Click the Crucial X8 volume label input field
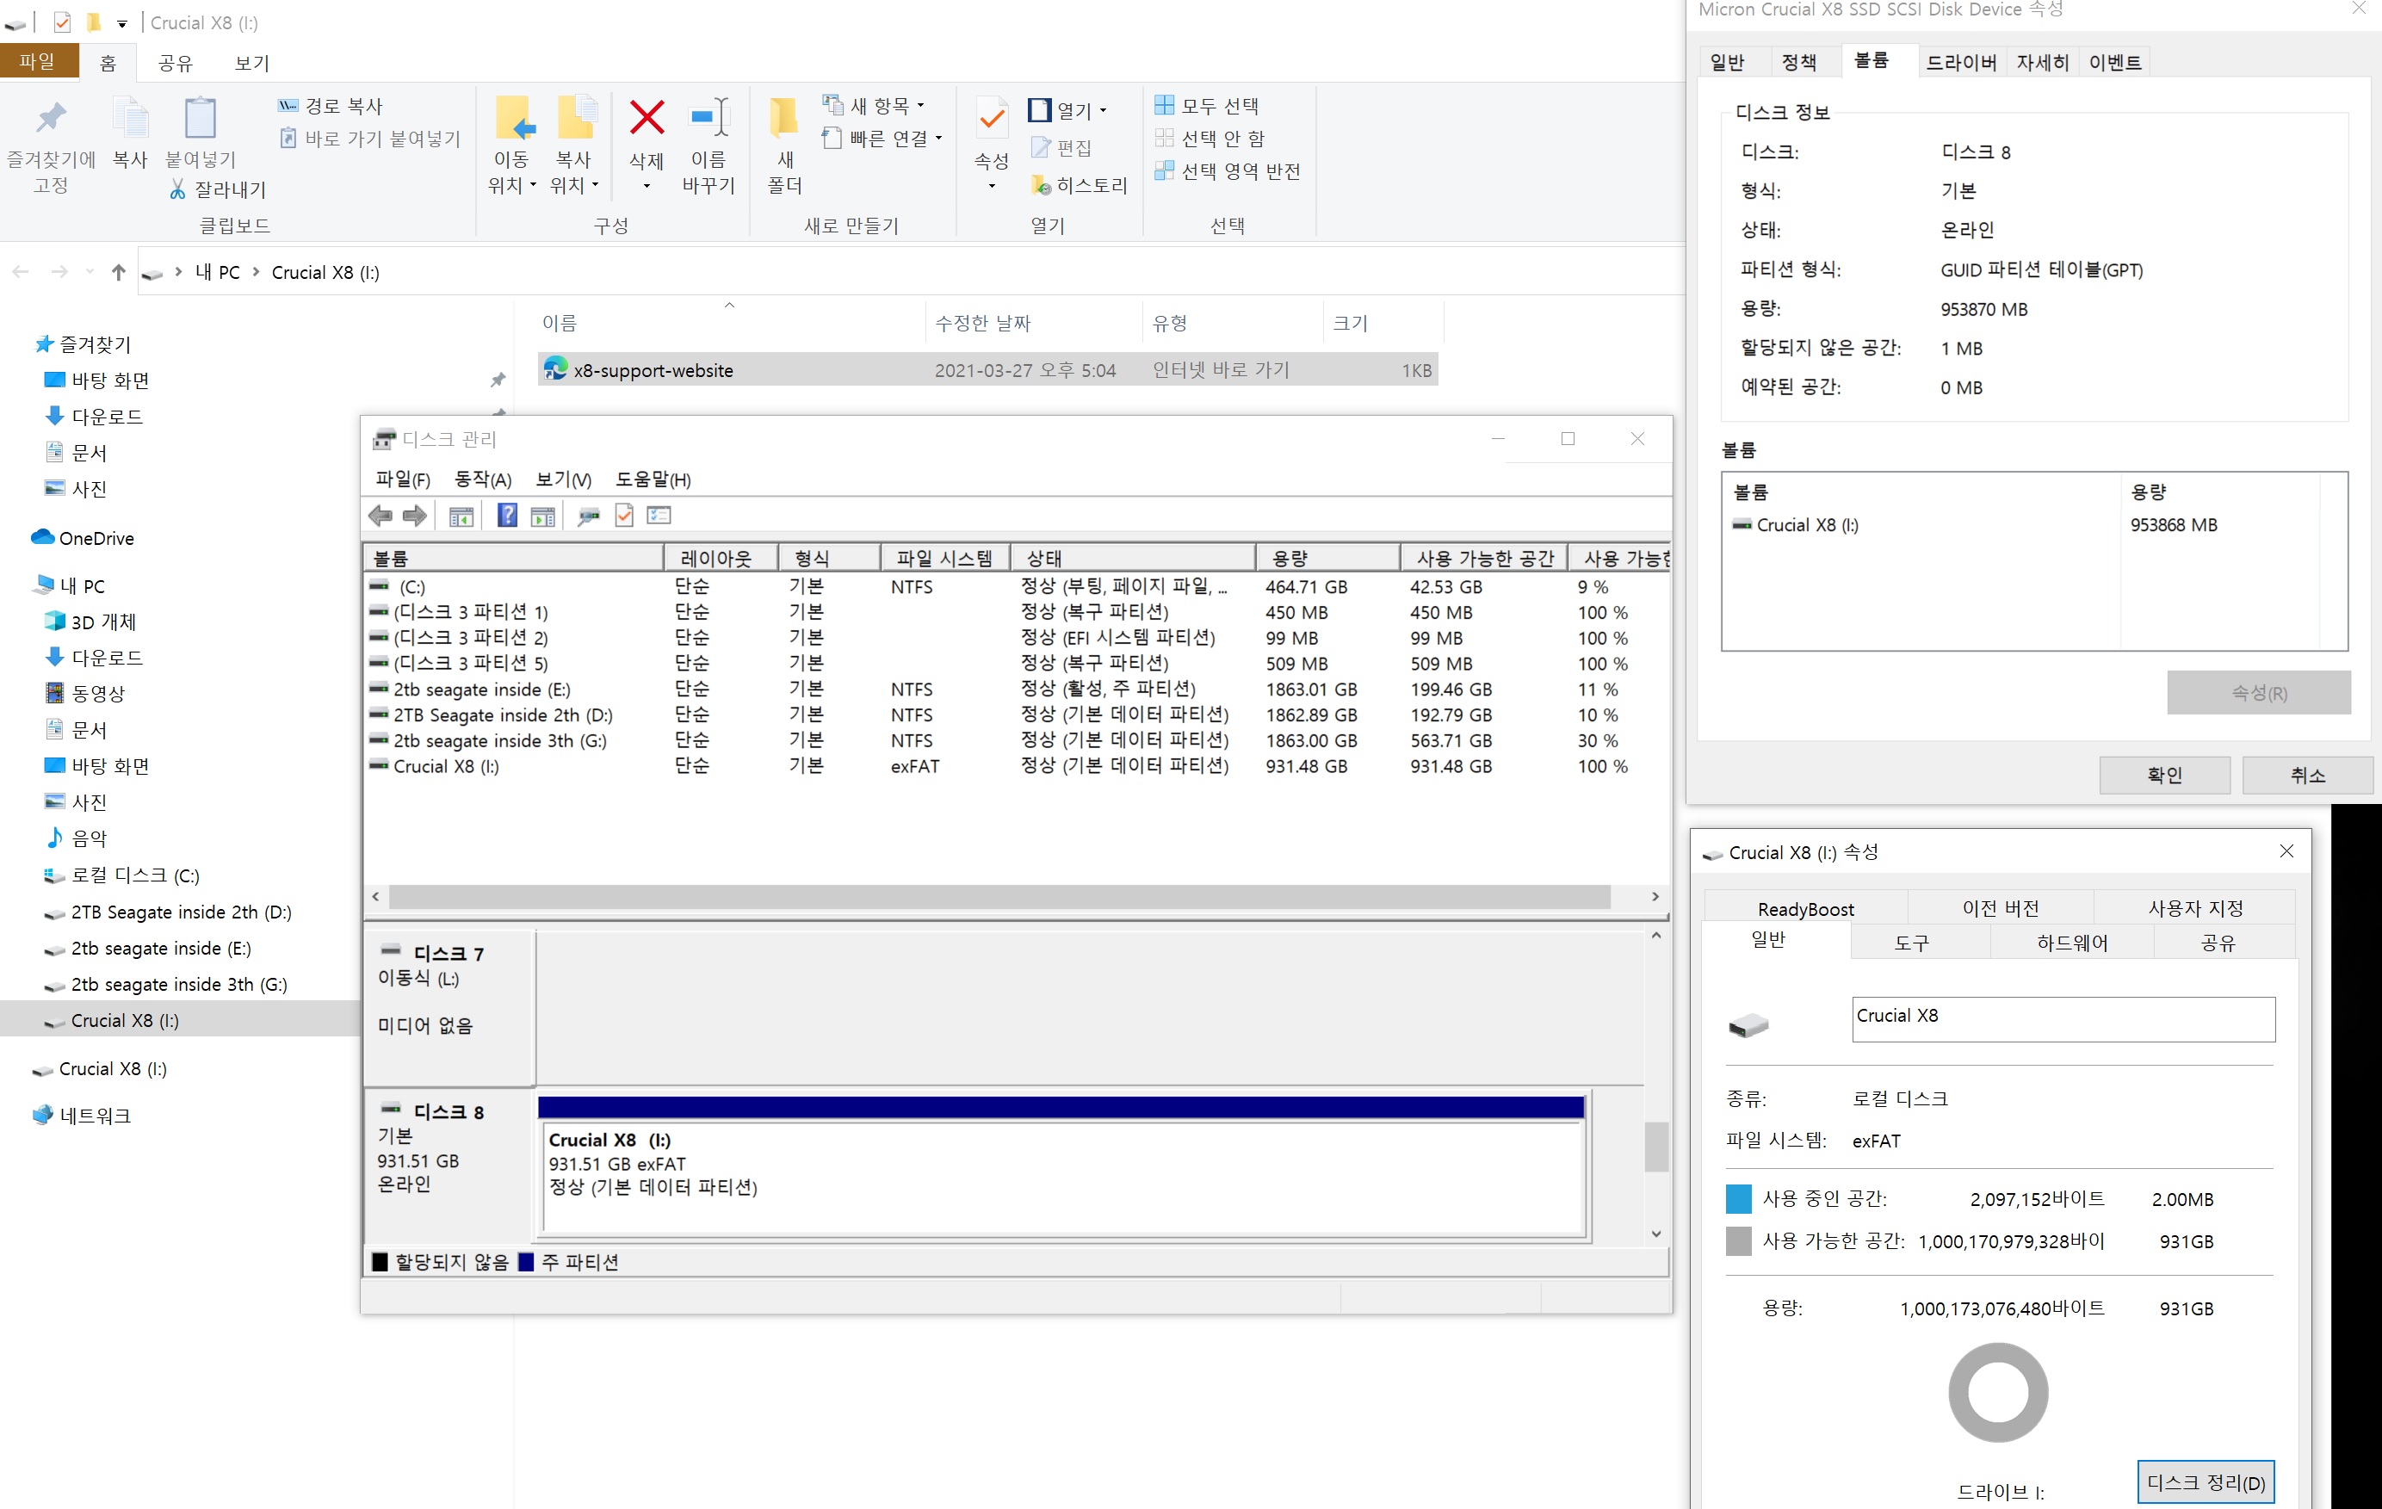 [x=2063, y=1018]
